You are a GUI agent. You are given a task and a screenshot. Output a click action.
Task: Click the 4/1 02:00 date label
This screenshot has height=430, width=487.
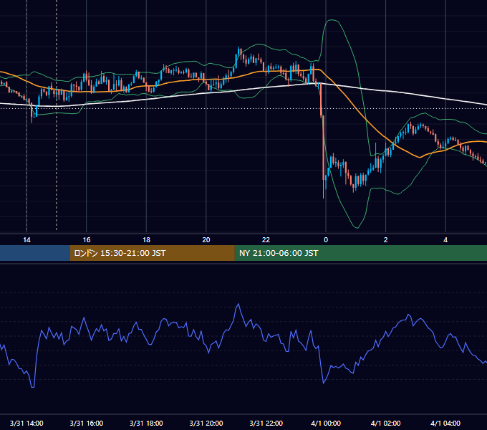click(x=386, y=423)
